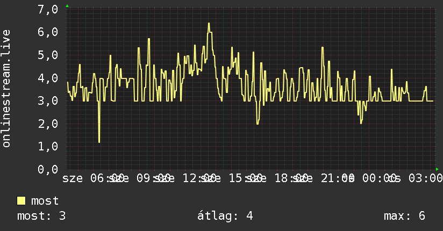The height and width of the screenshot is (231, 443).
Task: Click the 7,0 label on the Y axis
Action: pos(48,9)
